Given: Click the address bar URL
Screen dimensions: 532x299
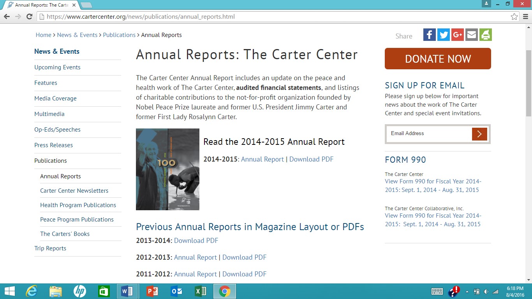Looking at the screenshot, I should 141,16.
